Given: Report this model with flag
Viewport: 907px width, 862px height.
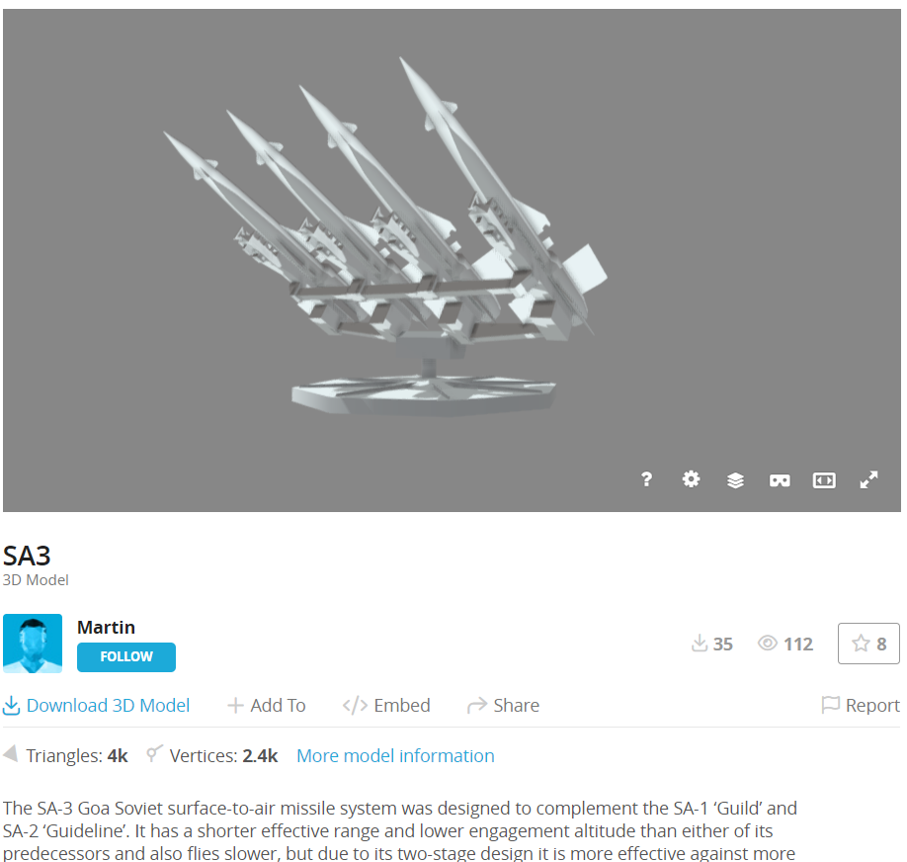Looking at the screenshot, I should 861,705.
